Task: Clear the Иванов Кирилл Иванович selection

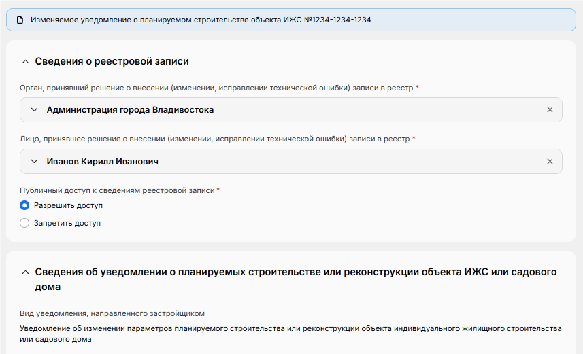Action: click(x=550, y=162)
